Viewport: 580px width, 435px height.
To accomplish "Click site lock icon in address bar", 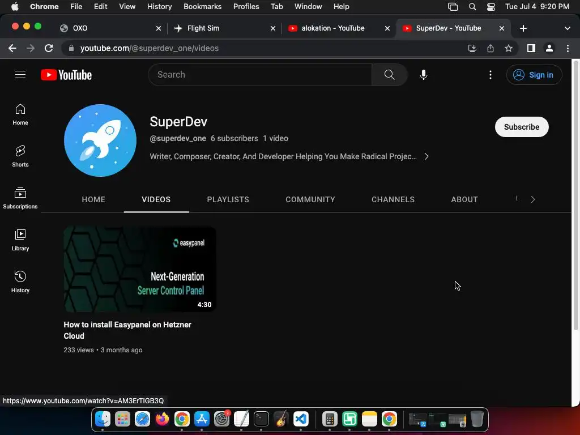I will (71, 48).
